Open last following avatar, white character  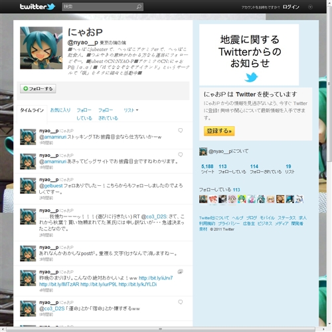tap(299, 199)
